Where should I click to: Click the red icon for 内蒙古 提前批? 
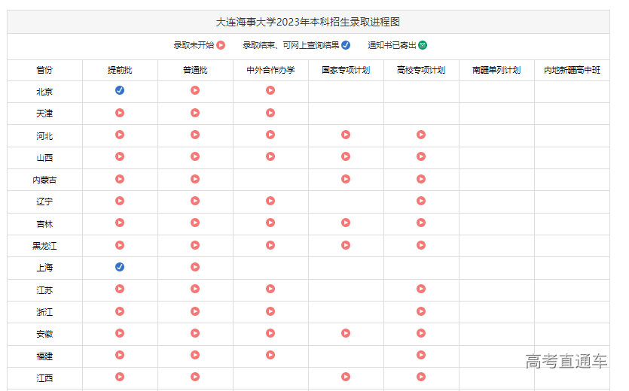point(120,179)
